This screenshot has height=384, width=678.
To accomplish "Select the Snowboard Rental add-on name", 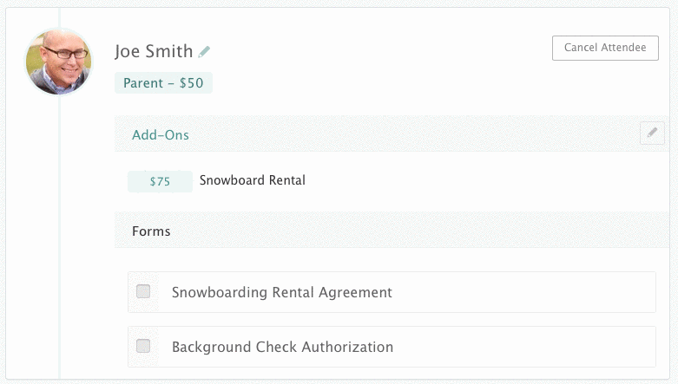I will click(x=253, y=180).
